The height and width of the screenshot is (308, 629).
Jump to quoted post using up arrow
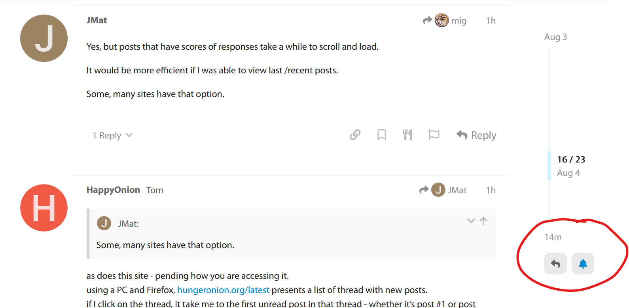click(483, 221)
